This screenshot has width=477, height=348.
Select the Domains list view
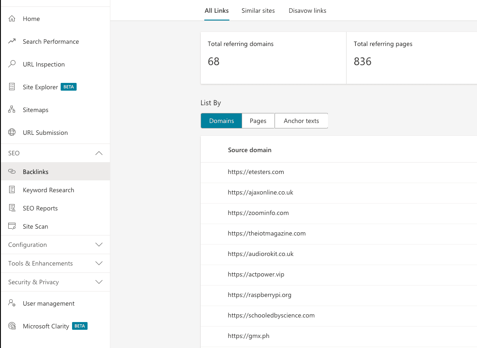click(x=221, y=121)
